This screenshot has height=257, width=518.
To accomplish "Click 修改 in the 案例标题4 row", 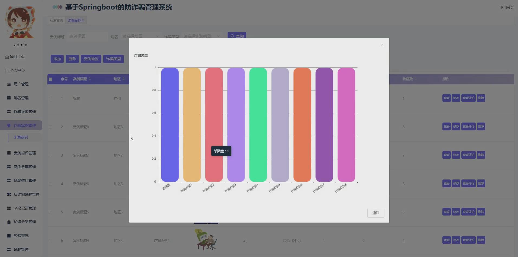I will 456,240.
